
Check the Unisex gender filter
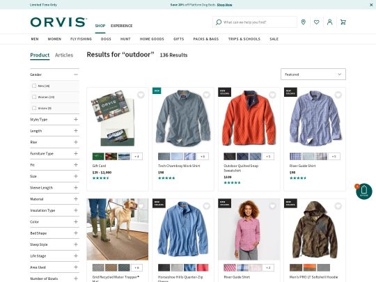[34, 108]
